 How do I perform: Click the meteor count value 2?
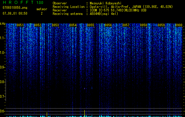coord(42,13)
